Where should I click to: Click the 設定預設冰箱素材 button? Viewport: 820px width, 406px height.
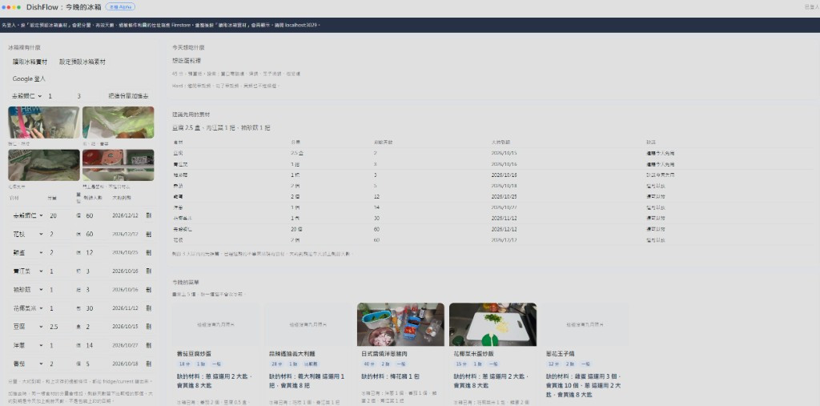point(82,62)
